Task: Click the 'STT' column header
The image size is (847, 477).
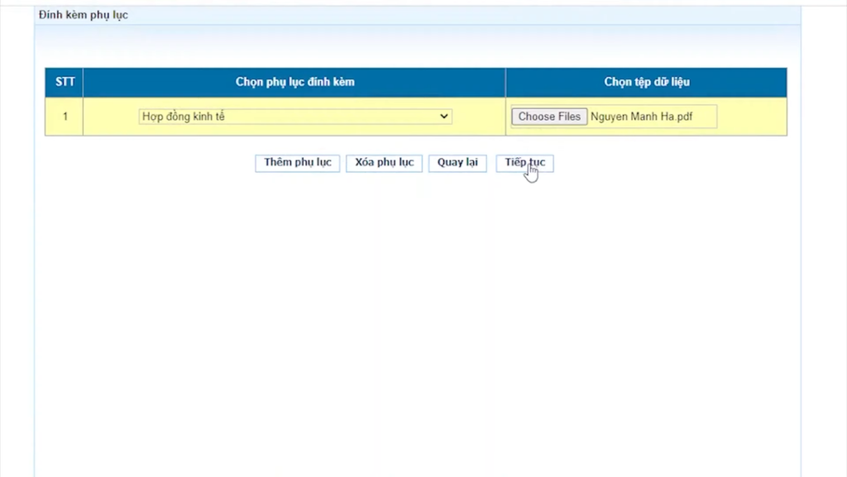Action: 65,83
